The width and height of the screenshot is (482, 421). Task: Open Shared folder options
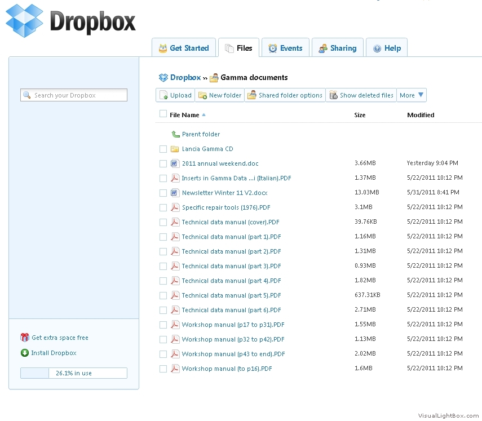coord(285,95)
